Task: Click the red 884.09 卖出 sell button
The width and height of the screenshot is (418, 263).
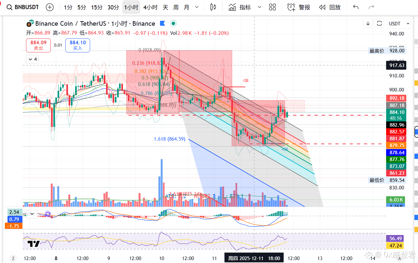Action: tap(38, 45)
